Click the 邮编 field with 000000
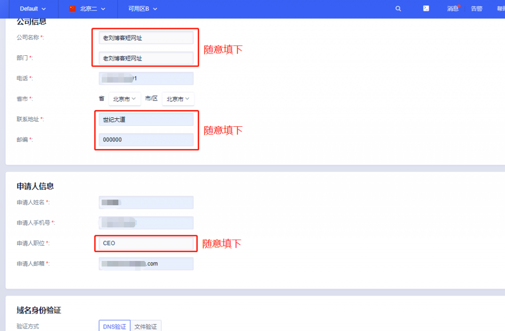 coord(146,140)
